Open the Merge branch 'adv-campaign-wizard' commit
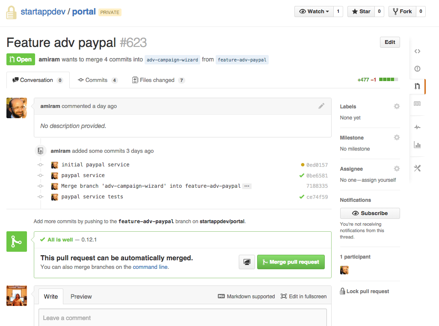This screenshot has width=439, height=326. click(x=151, y=186)
